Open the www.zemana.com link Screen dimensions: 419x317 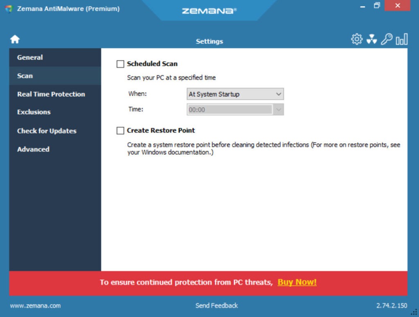[35, 306]
